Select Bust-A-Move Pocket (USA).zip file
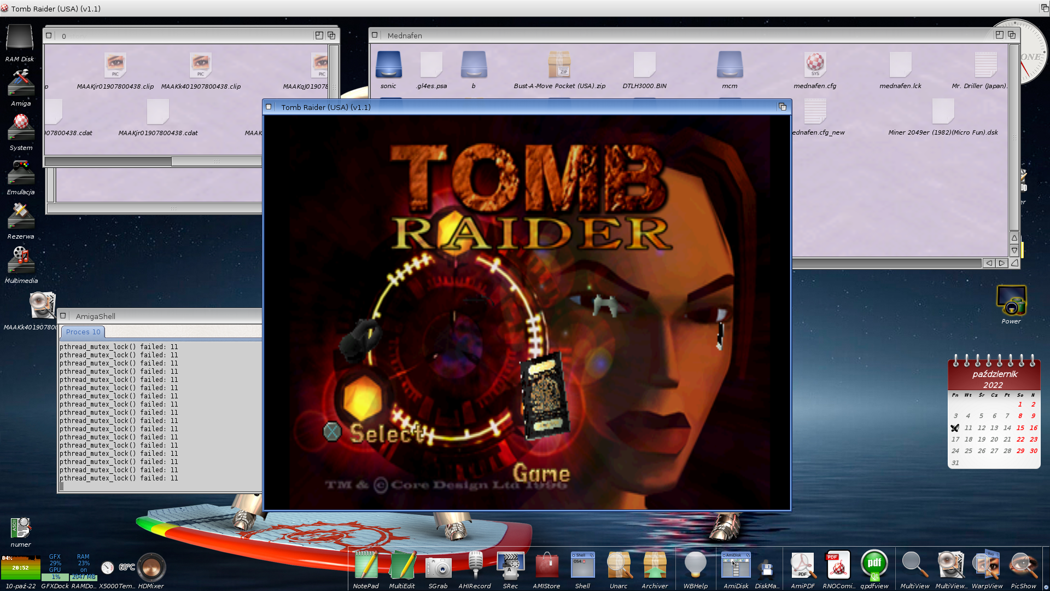The height and width of the screenshot is (591, 1050). click(x=559, y=69)
